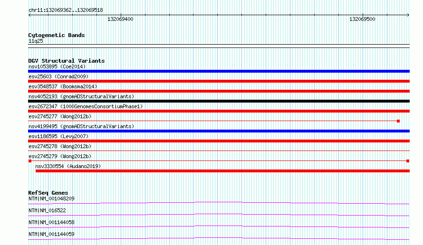Click the DGV Structural Variants track title

pyautogui.click(x=67, y=61)
